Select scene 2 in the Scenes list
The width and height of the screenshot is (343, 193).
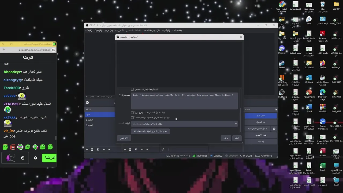[100, 120]
